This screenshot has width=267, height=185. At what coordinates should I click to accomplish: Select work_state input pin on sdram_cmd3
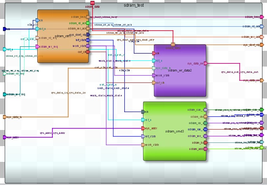point(143,145)
